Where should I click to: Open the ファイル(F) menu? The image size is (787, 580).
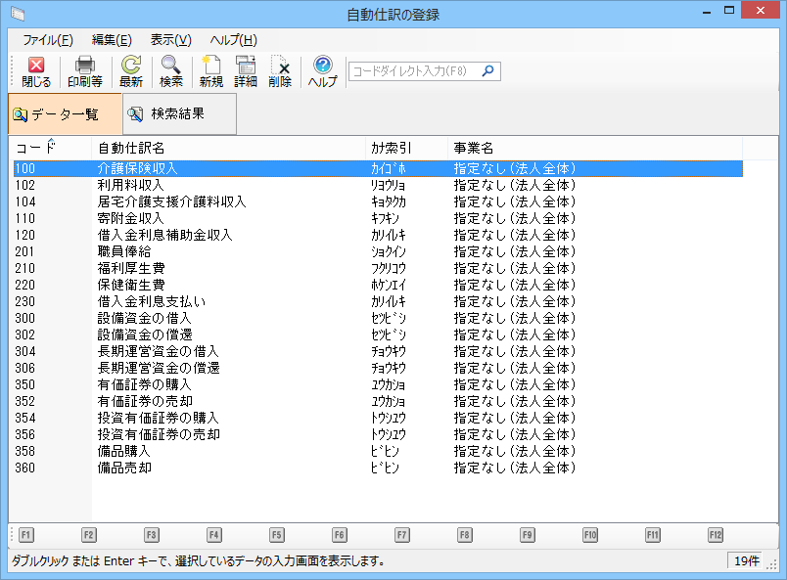[x=47, y=40]
